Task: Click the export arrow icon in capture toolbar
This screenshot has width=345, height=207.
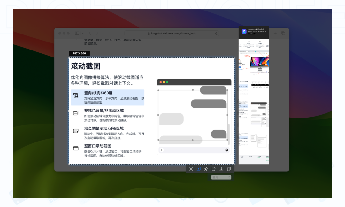Action: click(x=214, y=169)
